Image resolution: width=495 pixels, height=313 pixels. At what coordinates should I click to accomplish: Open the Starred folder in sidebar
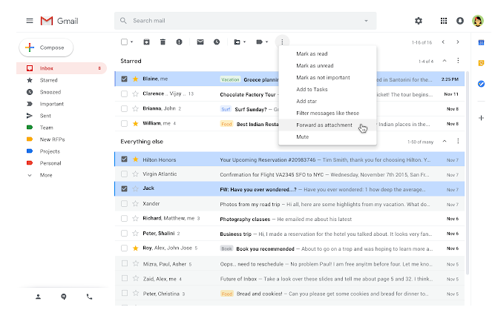62,80
